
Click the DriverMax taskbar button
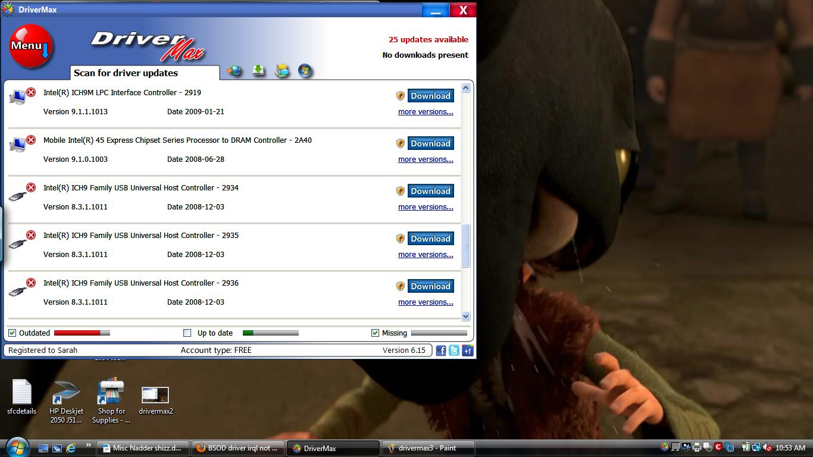tap(333, 448)
